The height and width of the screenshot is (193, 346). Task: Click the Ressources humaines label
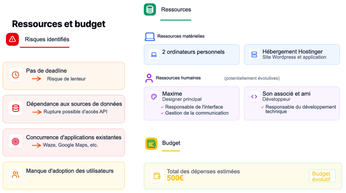click(x=178, y=78)
